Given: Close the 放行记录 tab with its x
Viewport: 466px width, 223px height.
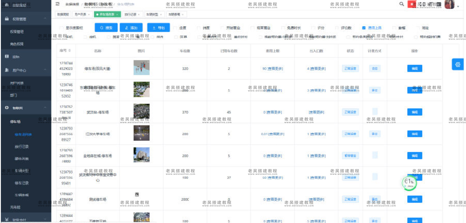Looking at the screenshot, I should click(139, 14).
